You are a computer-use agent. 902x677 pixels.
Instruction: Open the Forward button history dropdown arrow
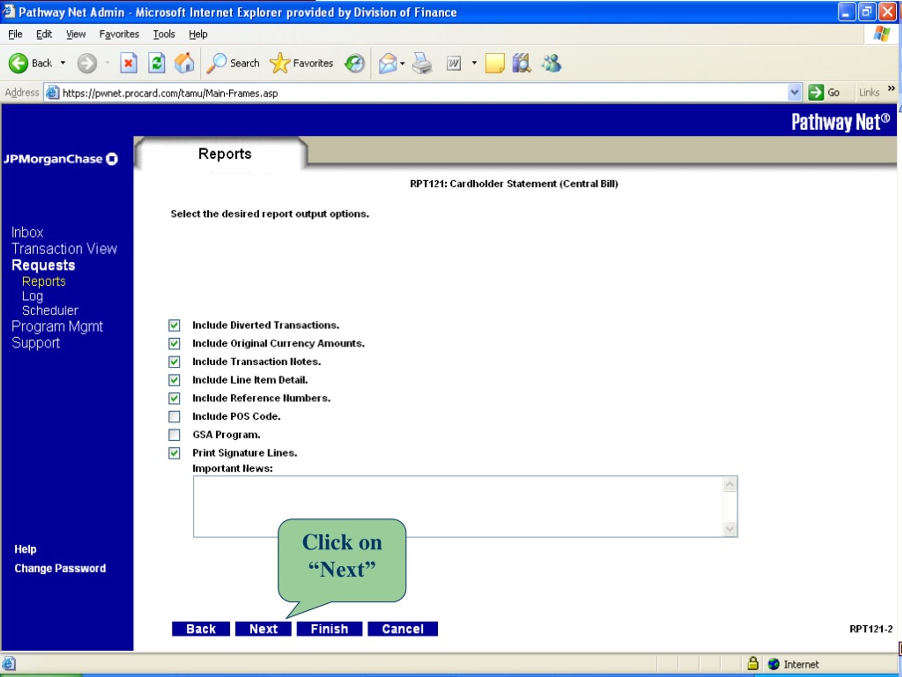(108, 63)
